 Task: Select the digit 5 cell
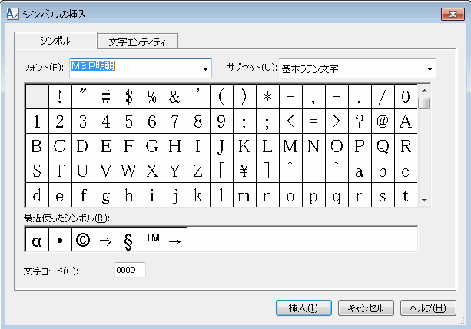[x=129, y=121]
